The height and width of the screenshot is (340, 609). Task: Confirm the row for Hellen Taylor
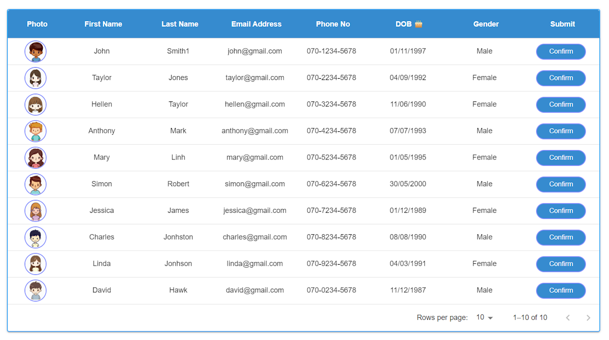click(x=561, y=105)
